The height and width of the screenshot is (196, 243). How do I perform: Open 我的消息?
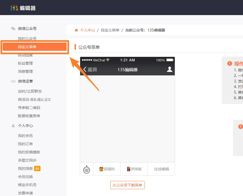coord(25,168)
